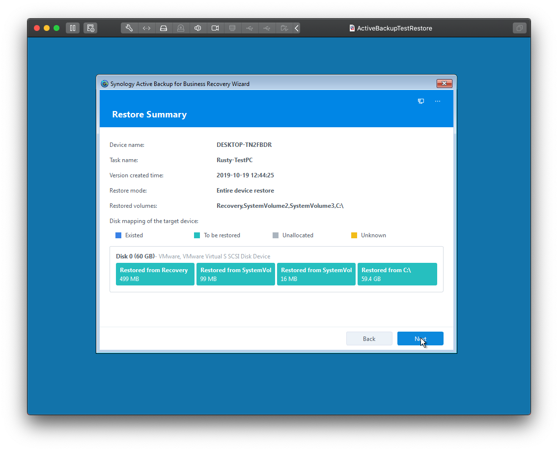Close the Recovery Wizard dialog
558x451 pixels.
(x=445, y=84)
